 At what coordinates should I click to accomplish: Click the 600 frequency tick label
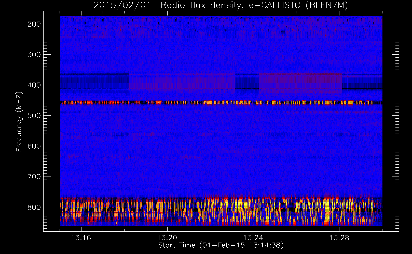click(x=34, y=146)
